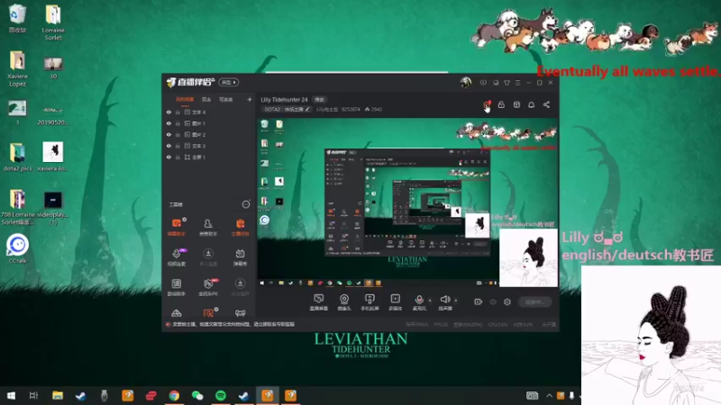Open the cat-face TV barrage tool
Screen dimensions: 721x405
pos(240,256)
